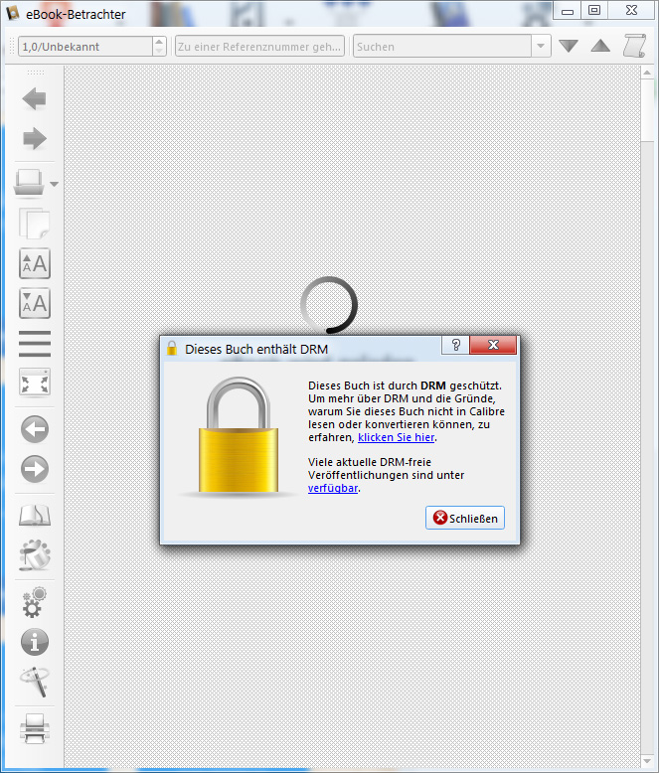Find next match down triangle
Image resolution: width=659 pixels, height=773 pixels.
[569, 46]
